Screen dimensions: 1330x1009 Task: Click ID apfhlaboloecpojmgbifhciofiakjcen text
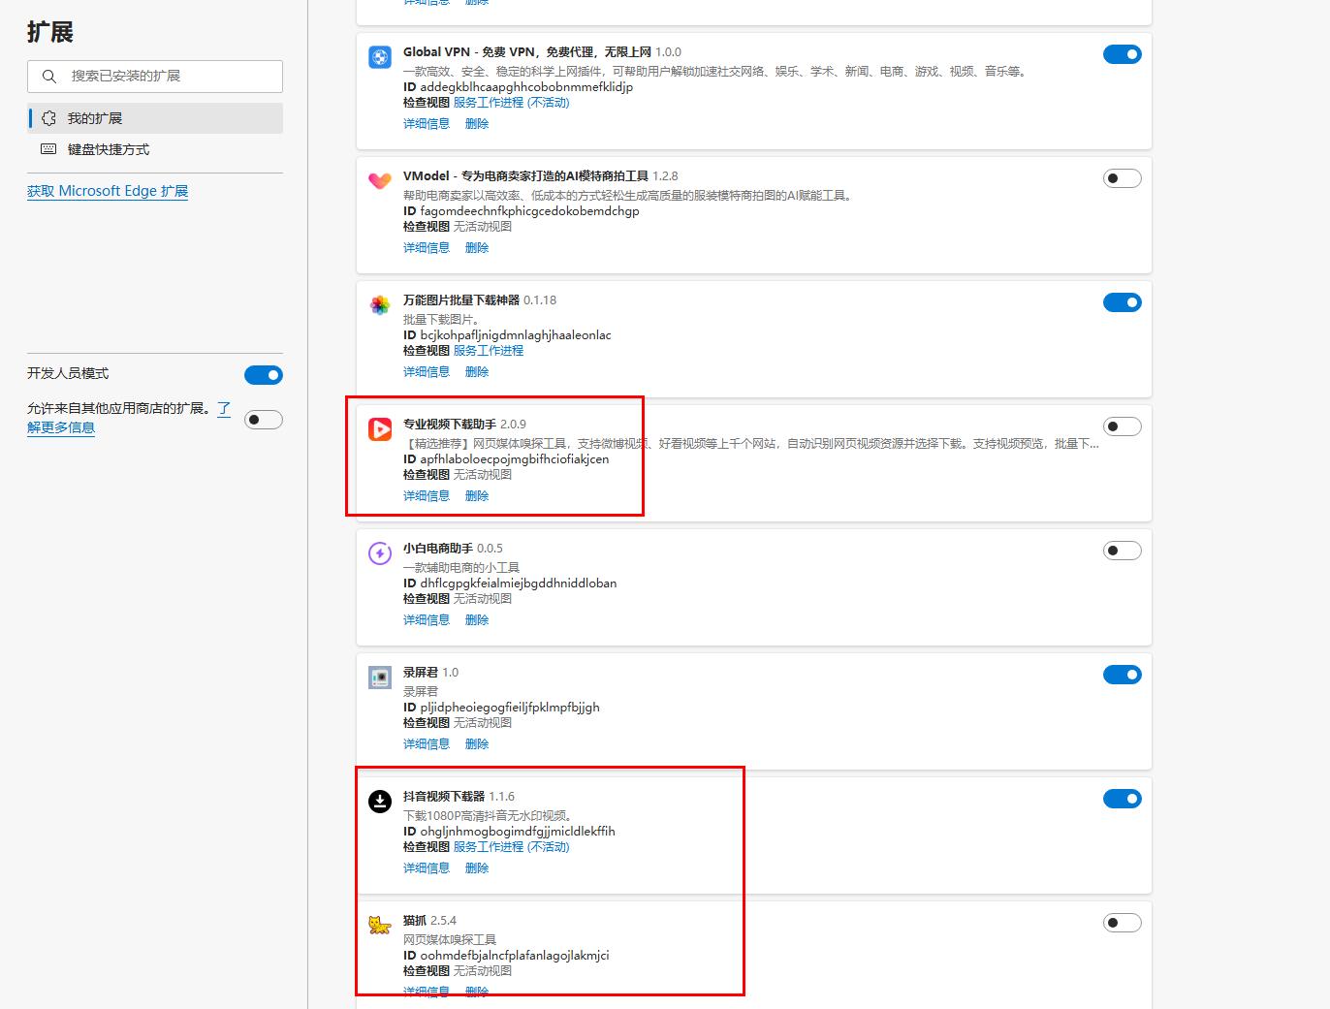(x=506, y=459)
